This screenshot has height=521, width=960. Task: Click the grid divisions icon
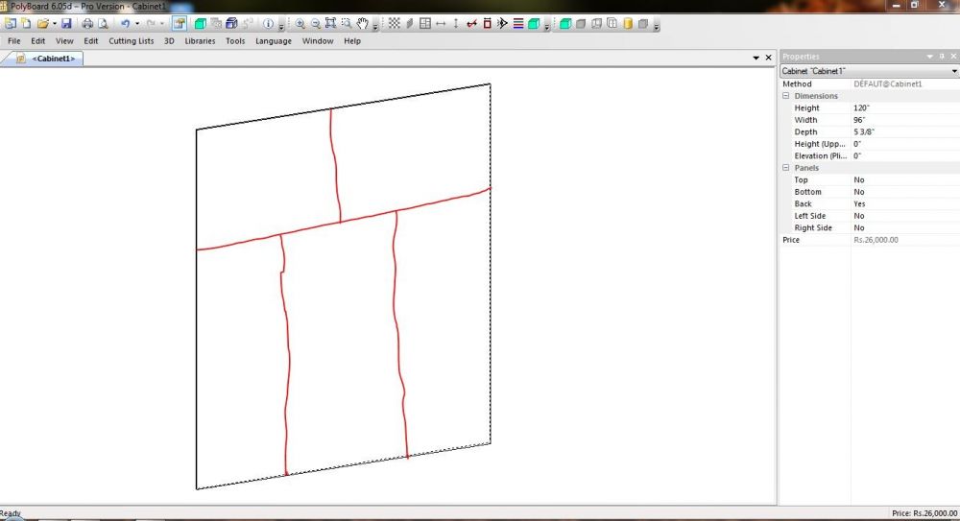(x=425, y=23)
